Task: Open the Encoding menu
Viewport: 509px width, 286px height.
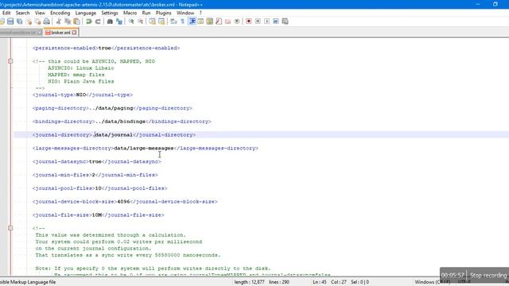Action: point(60,13)
